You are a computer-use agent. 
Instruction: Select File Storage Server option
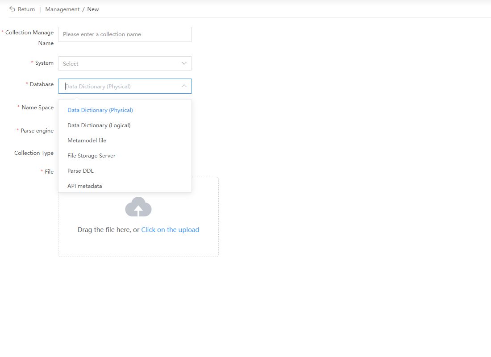(125, 156)
